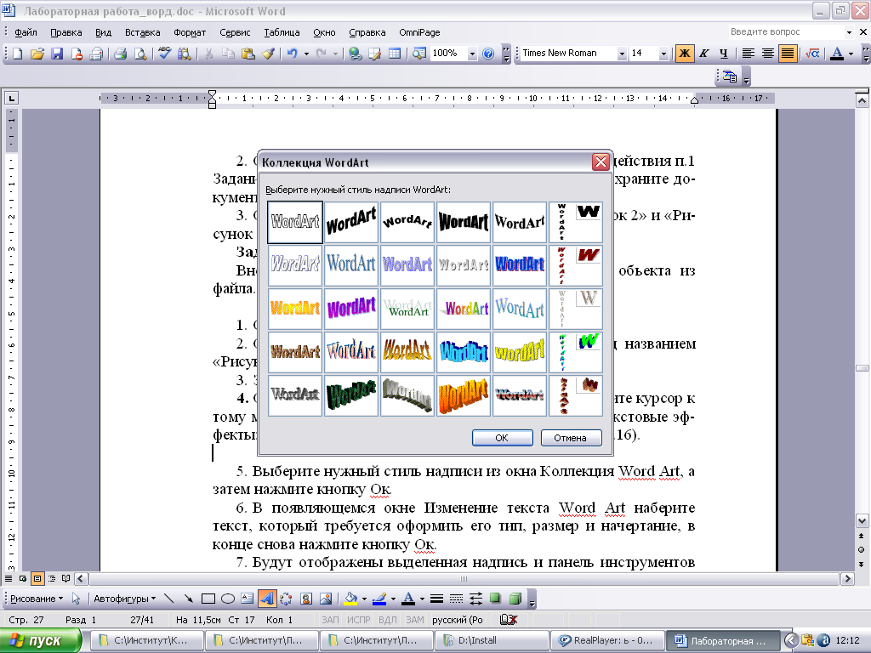This screenshot has height=653, width=871.
Task: Undo the last action
Action: (293, 54)
